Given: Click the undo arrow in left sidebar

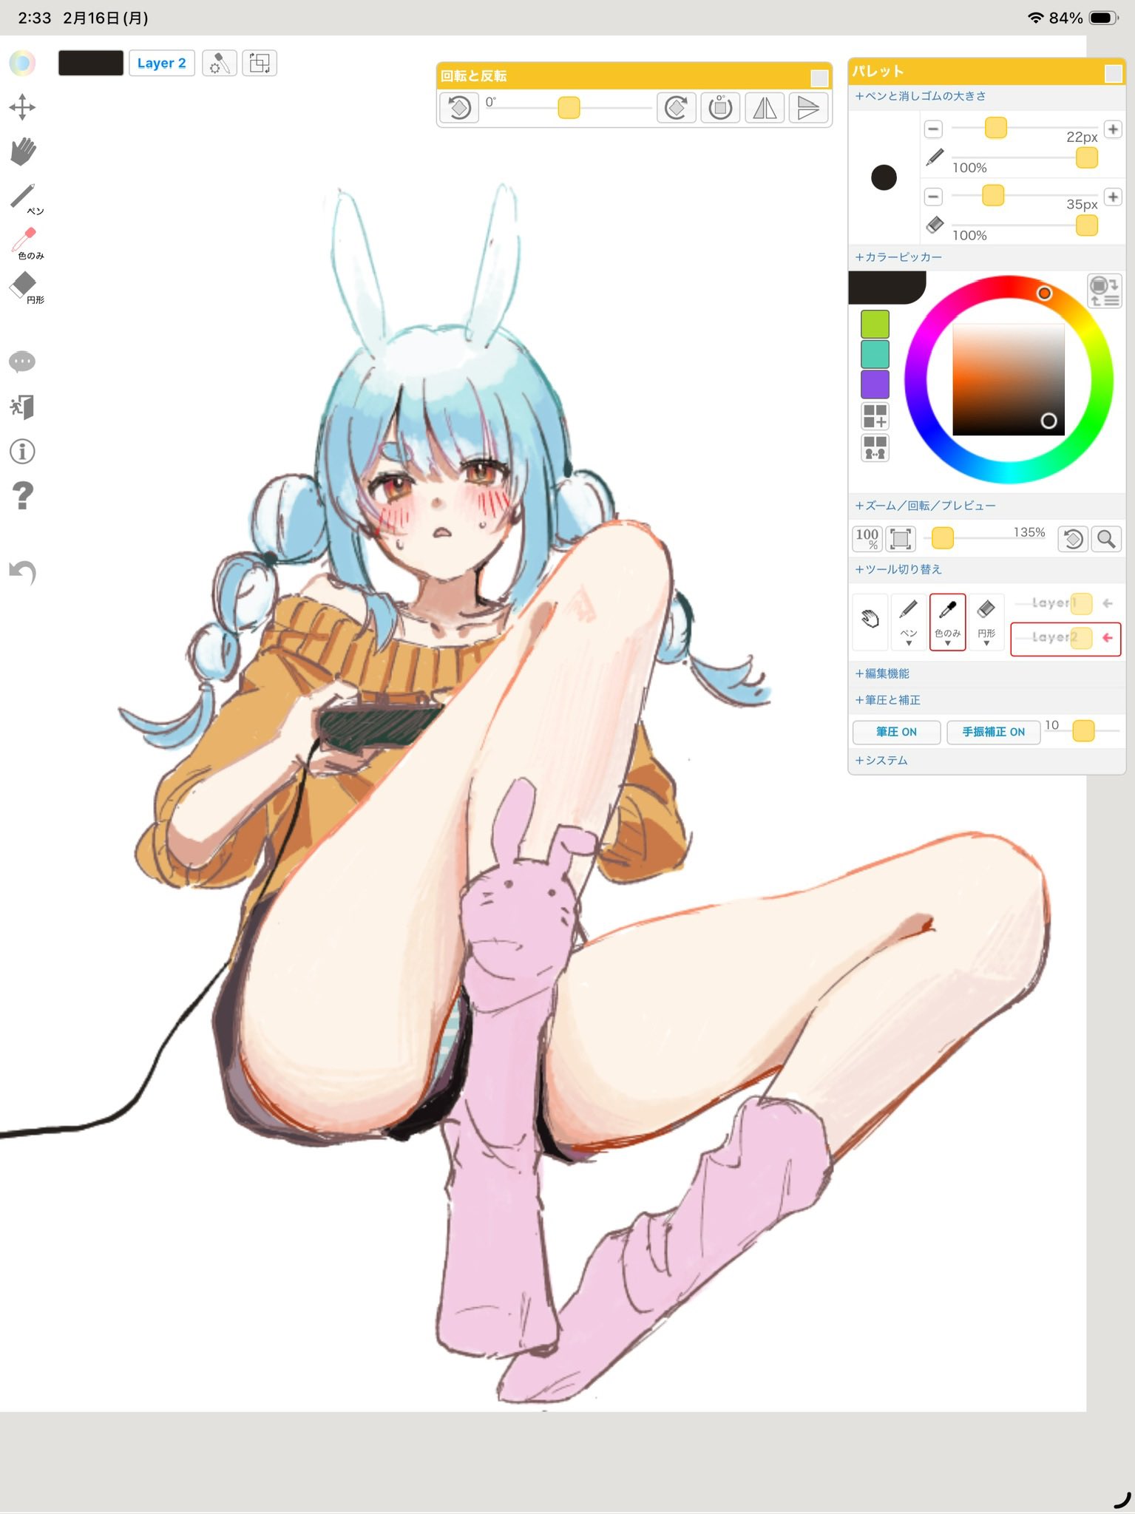Looking at the screenshot, I should [x=22, y=571].
